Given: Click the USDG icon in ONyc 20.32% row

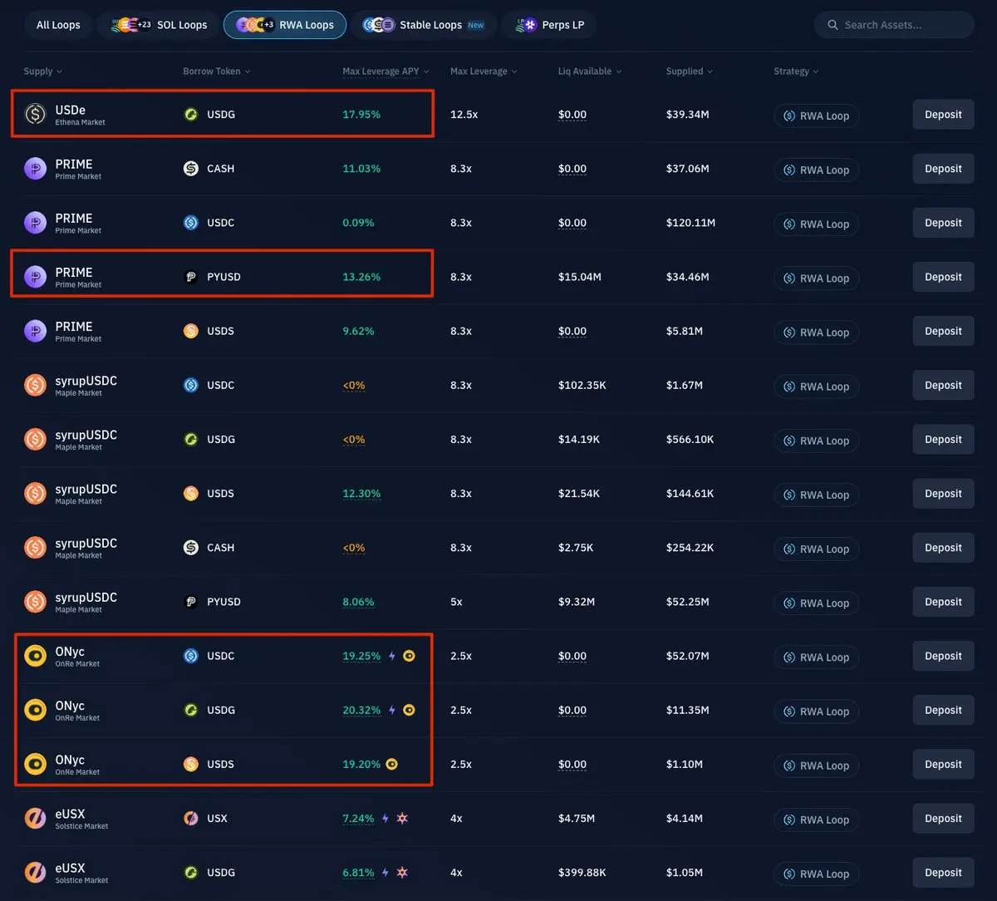Looking at the screenshot, I should [x=191, y=710].
